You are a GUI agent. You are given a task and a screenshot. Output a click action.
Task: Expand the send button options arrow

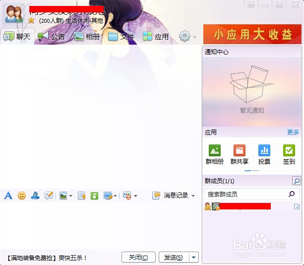(x=194, y=258)
